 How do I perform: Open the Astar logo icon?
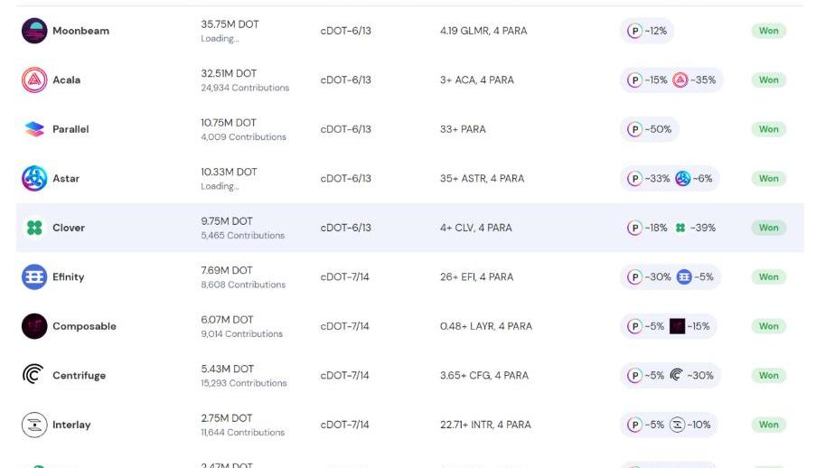coord(34,179)
